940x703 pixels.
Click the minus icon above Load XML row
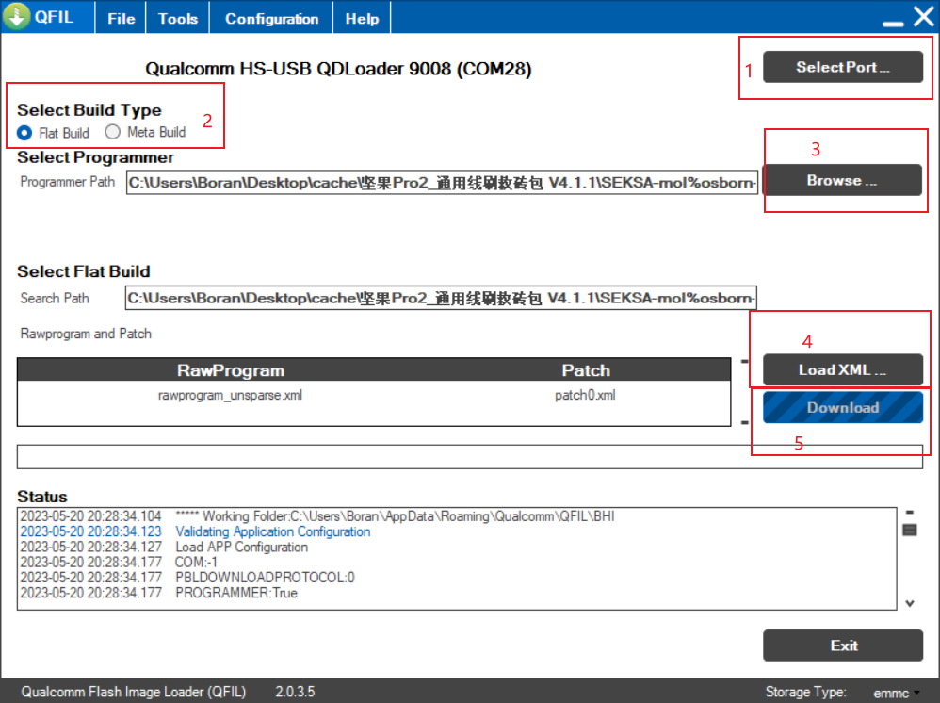point(745,361)
